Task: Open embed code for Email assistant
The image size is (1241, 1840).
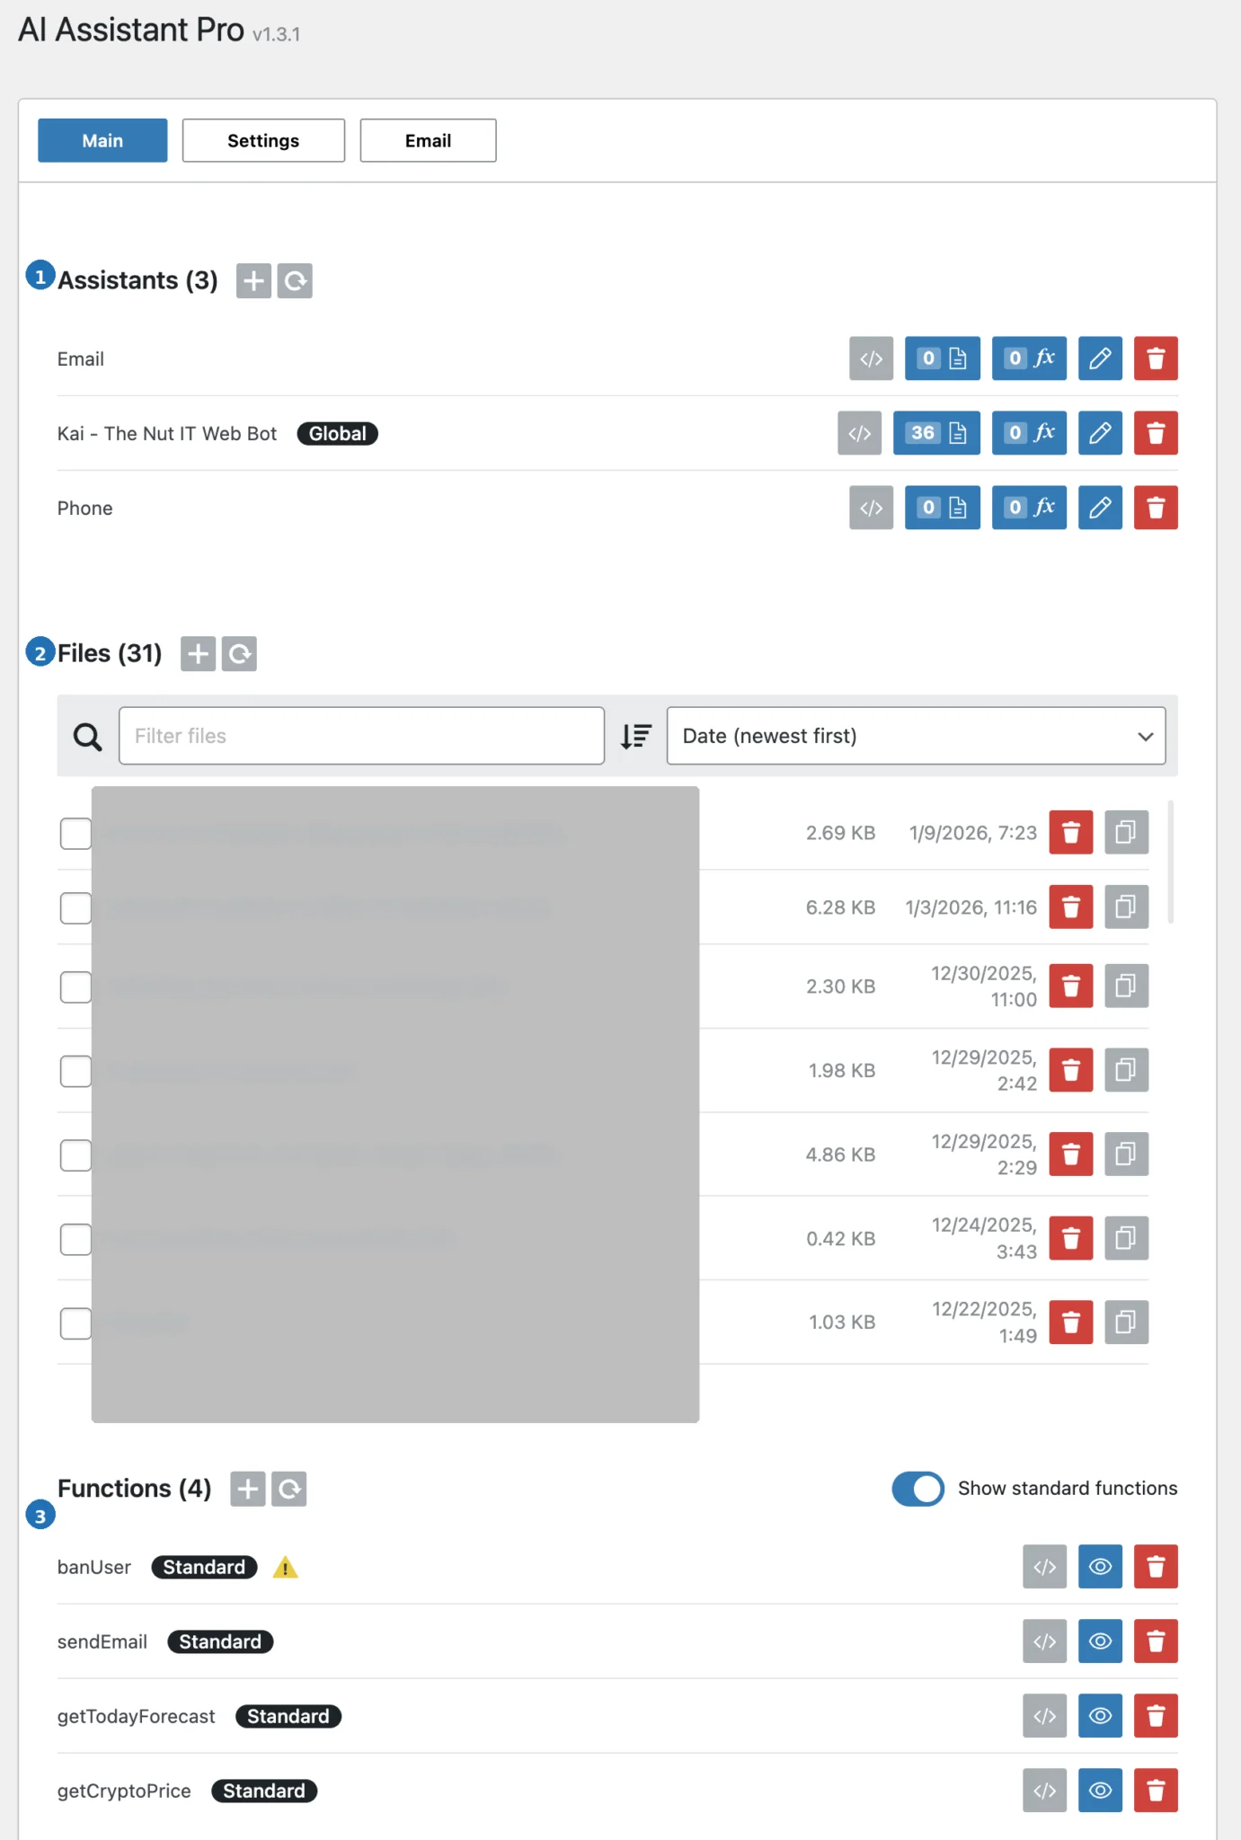Action: tap(871, 359)
